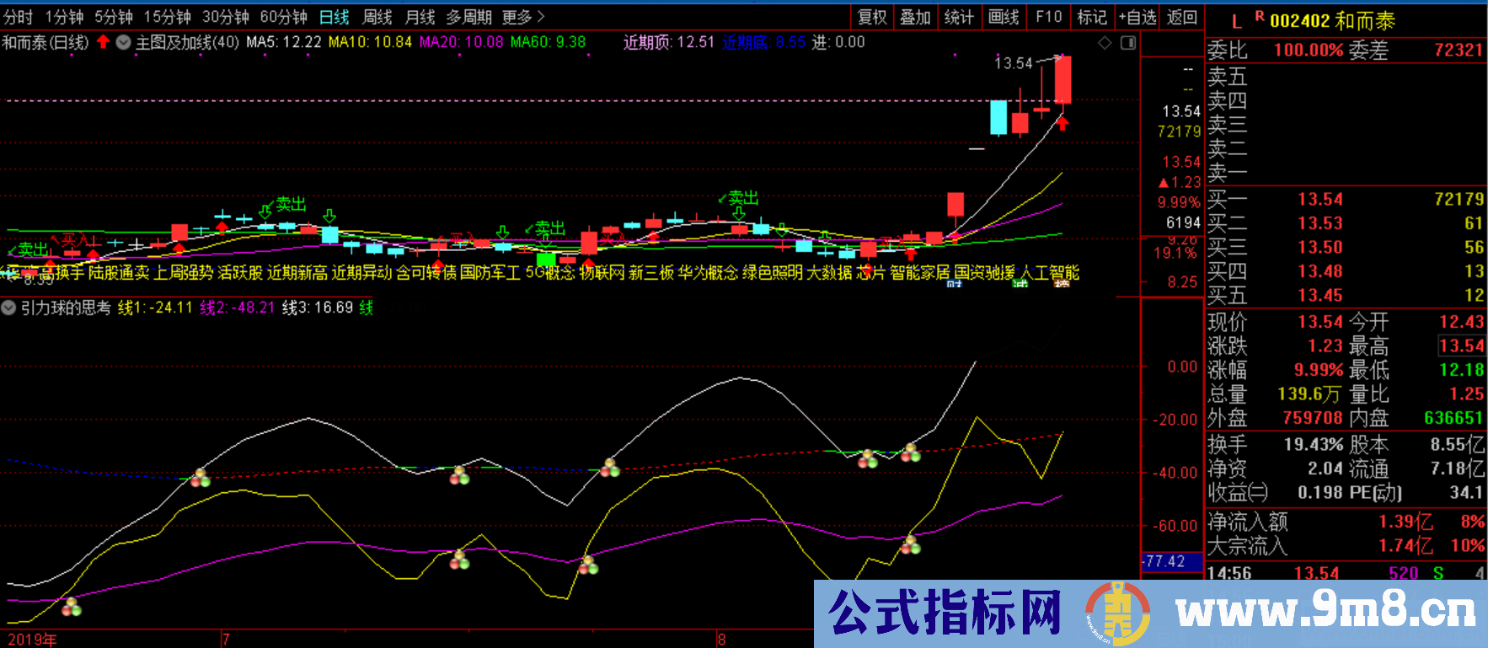Click the R marker beside stock code
Screen dimensions: 1488x648
1259,16
